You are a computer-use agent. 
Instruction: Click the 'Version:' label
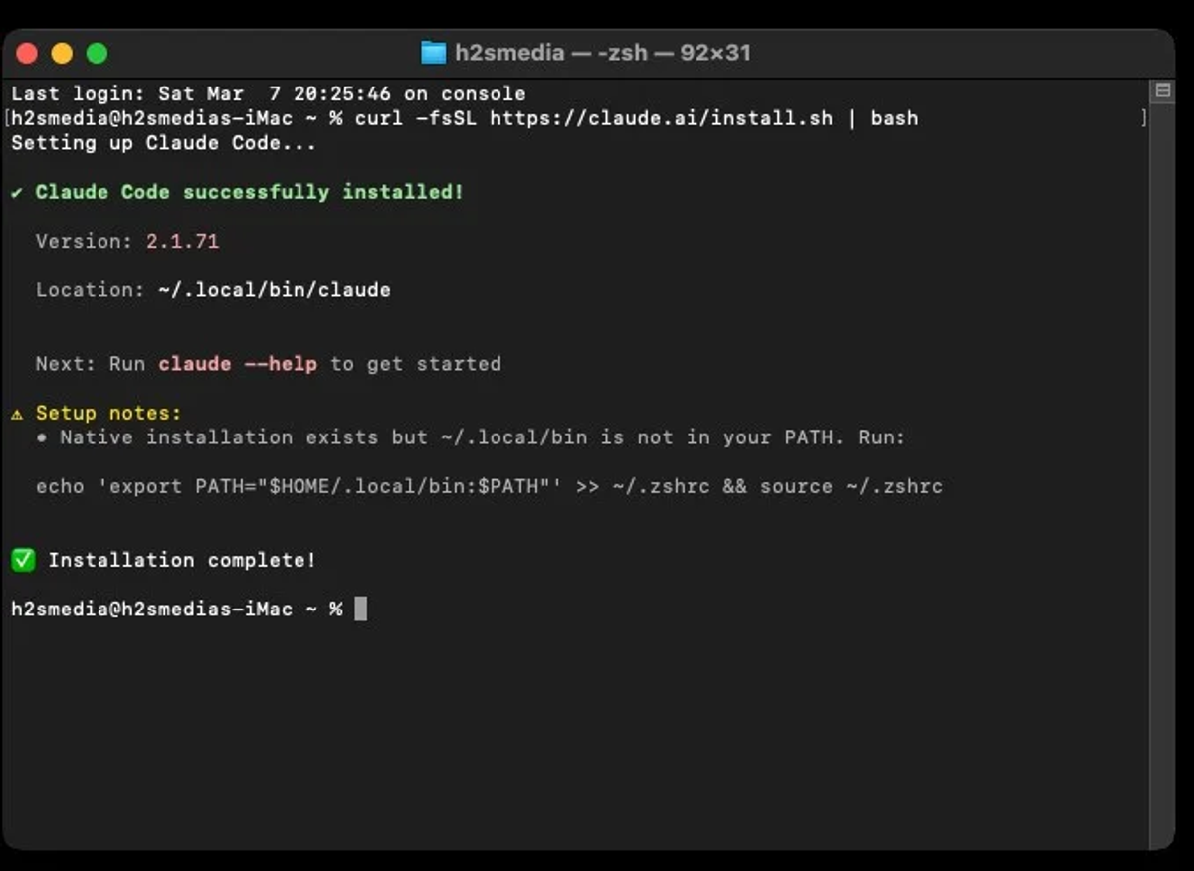[85, 241]
